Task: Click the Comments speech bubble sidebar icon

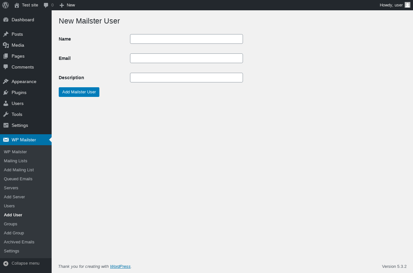Action: coord(6,67)
